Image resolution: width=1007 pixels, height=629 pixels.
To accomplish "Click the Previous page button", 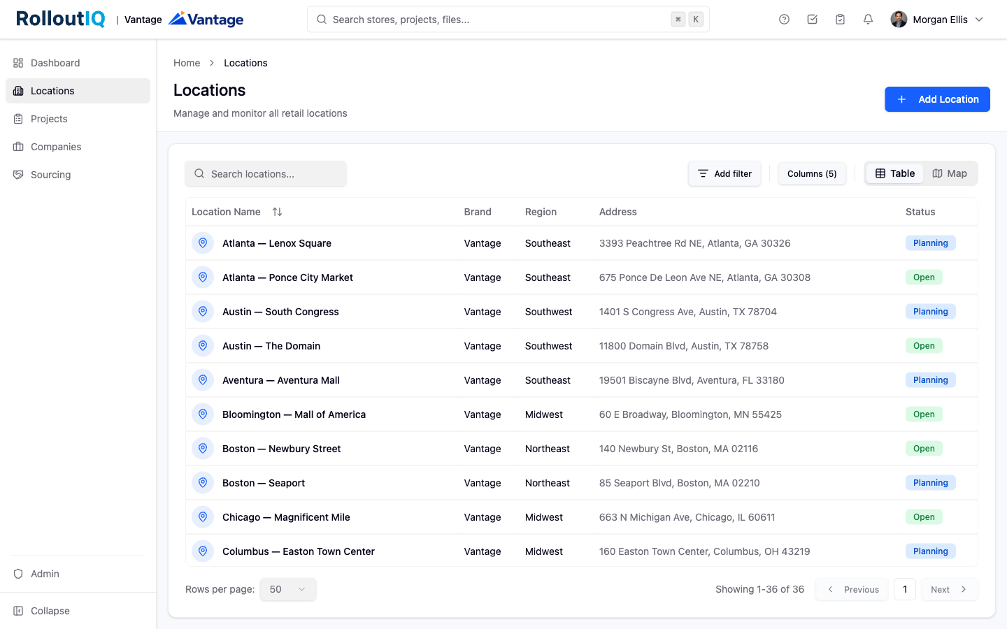I will [852, 589].
